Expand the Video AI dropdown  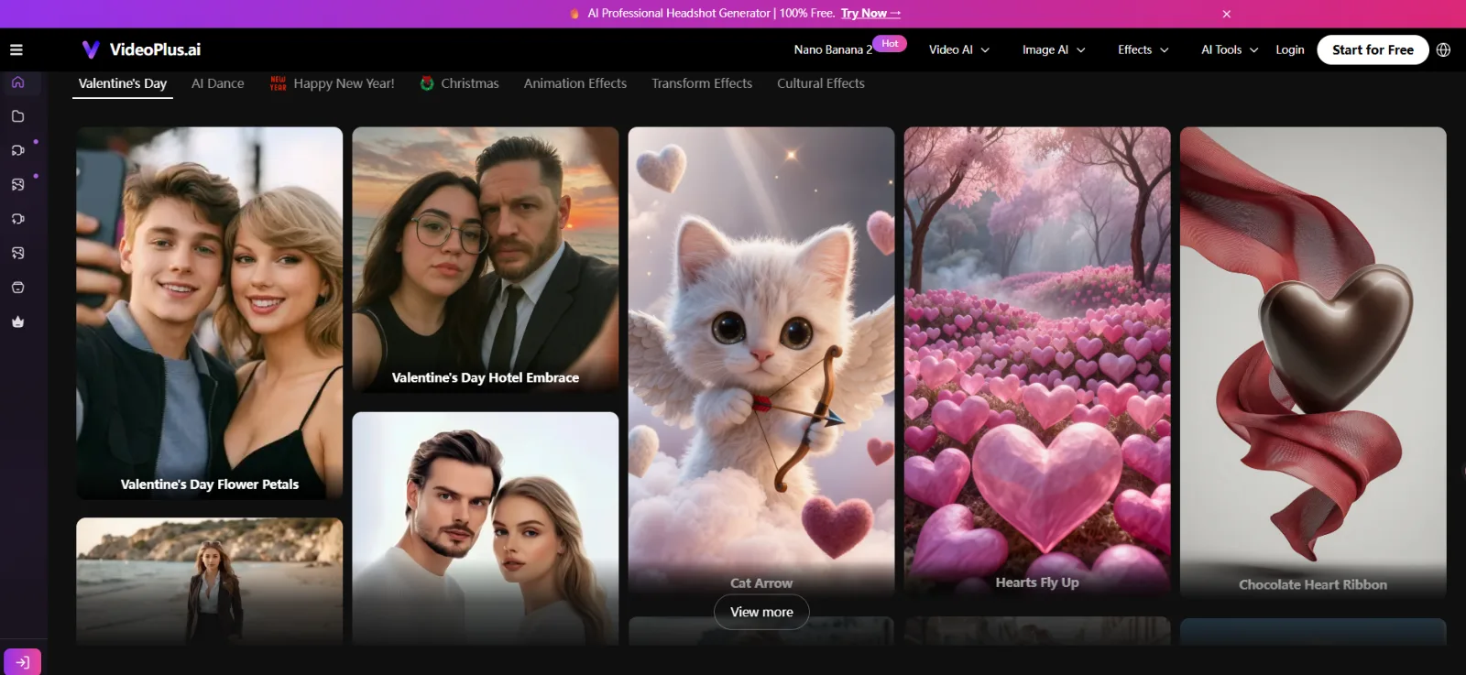pos(959,49)
